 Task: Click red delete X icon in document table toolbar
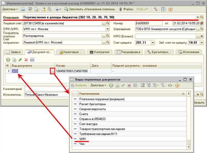(26, 59)
